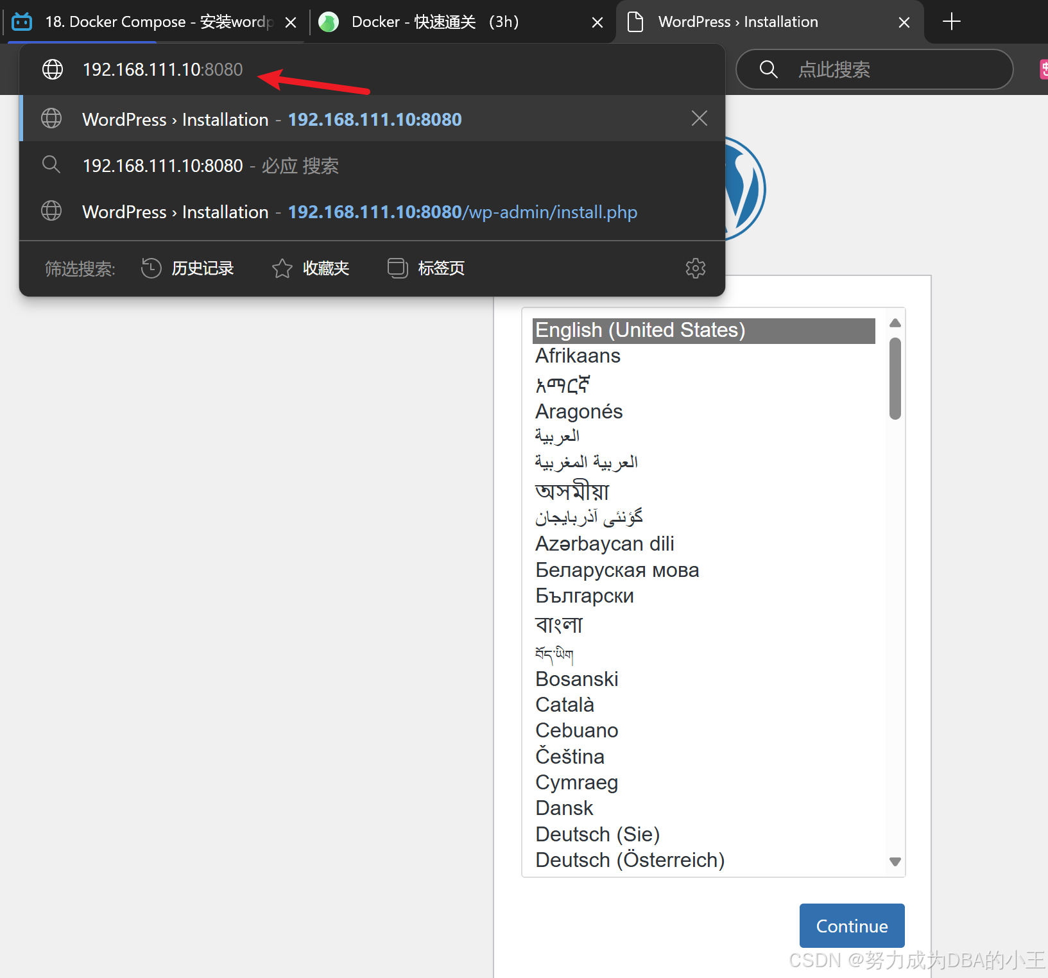
Task: Click the page icon on WordPress tab
Action: pyautogui.click(x=635, y=22)
